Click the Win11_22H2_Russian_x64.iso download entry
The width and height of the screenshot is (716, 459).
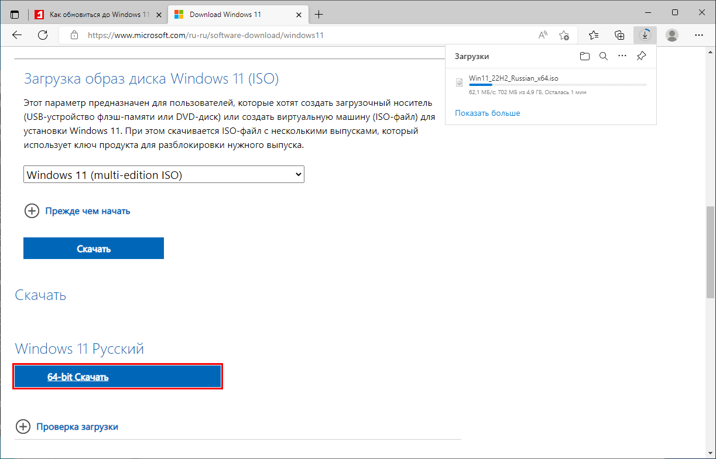tap(551, 84)
